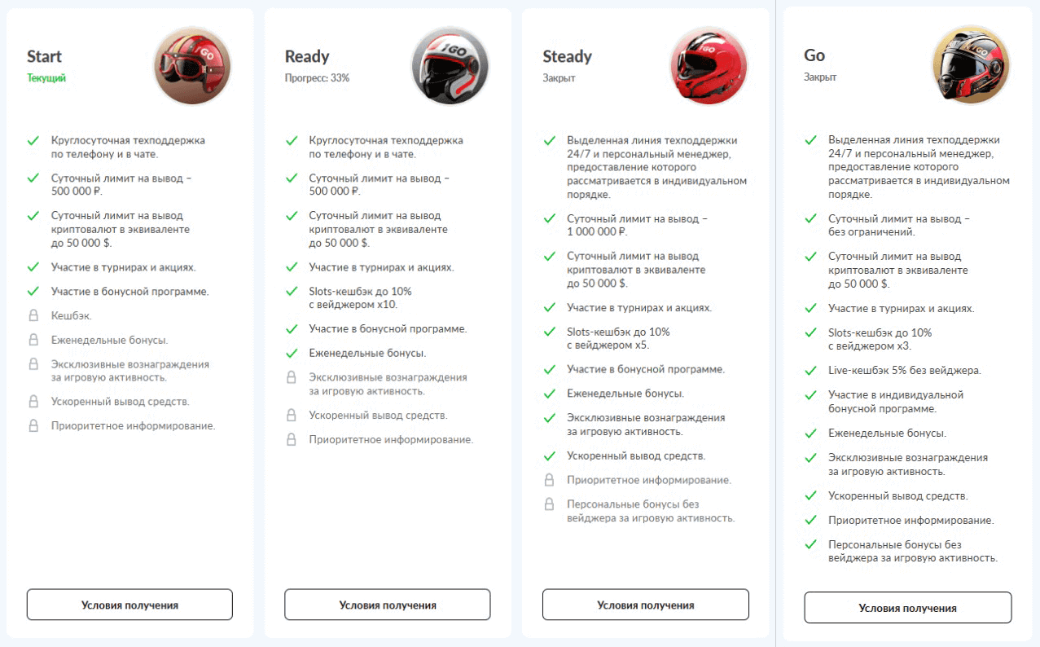Image resolution: width=1040 pixels, height=647 pixels.
Task: Open Условия получения in the Ready card
Action: point(388,605)
